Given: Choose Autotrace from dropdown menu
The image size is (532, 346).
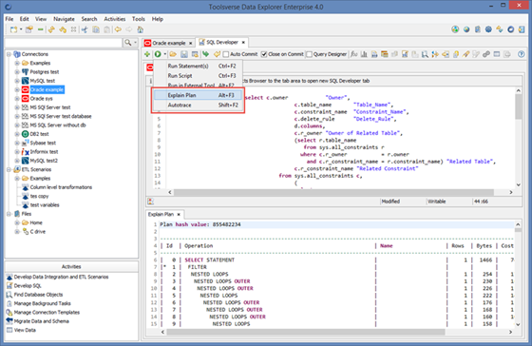Looking at the screenshot, I should (x=198, y=105).
